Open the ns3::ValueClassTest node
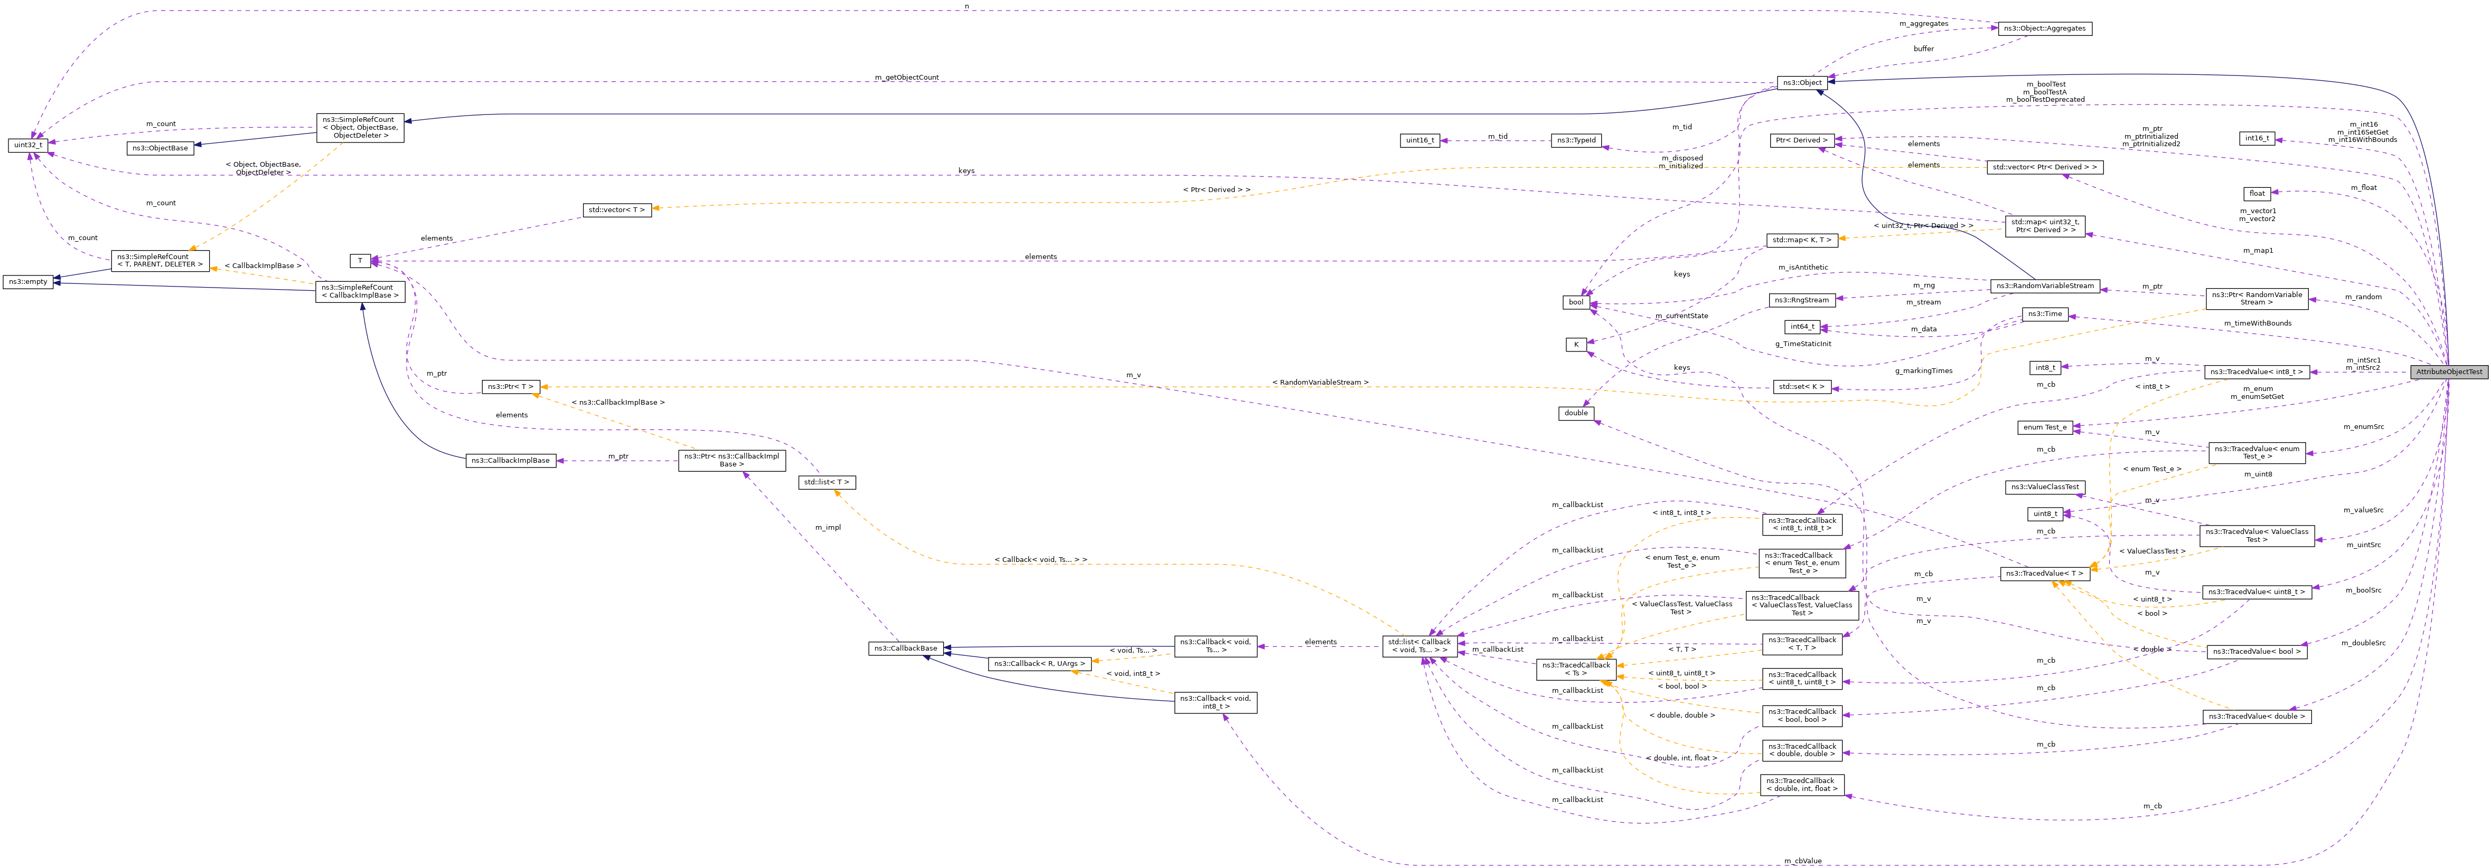The image size is (2491, 868). pyautogui.click(x=2045, y=487)
